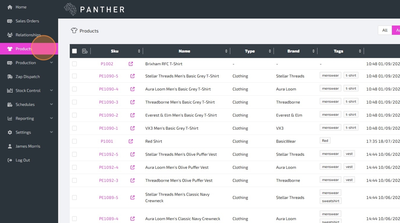Open Zap Dispatch from the sidebar
Image resolution: width=400 pixels, height=223 pixels.
(27, 77)
